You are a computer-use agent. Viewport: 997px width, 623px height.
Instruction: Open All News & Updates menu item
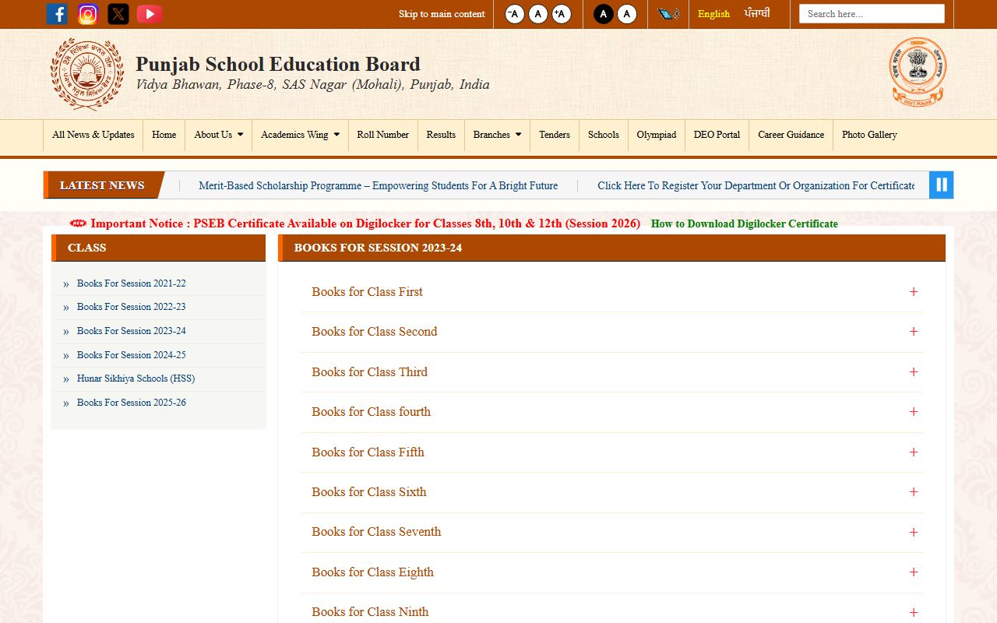tap(93, 135)
